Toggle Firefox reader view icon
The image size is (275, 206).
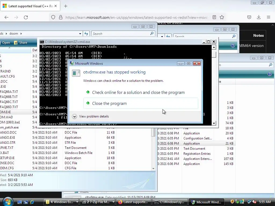tap(214, 17)
